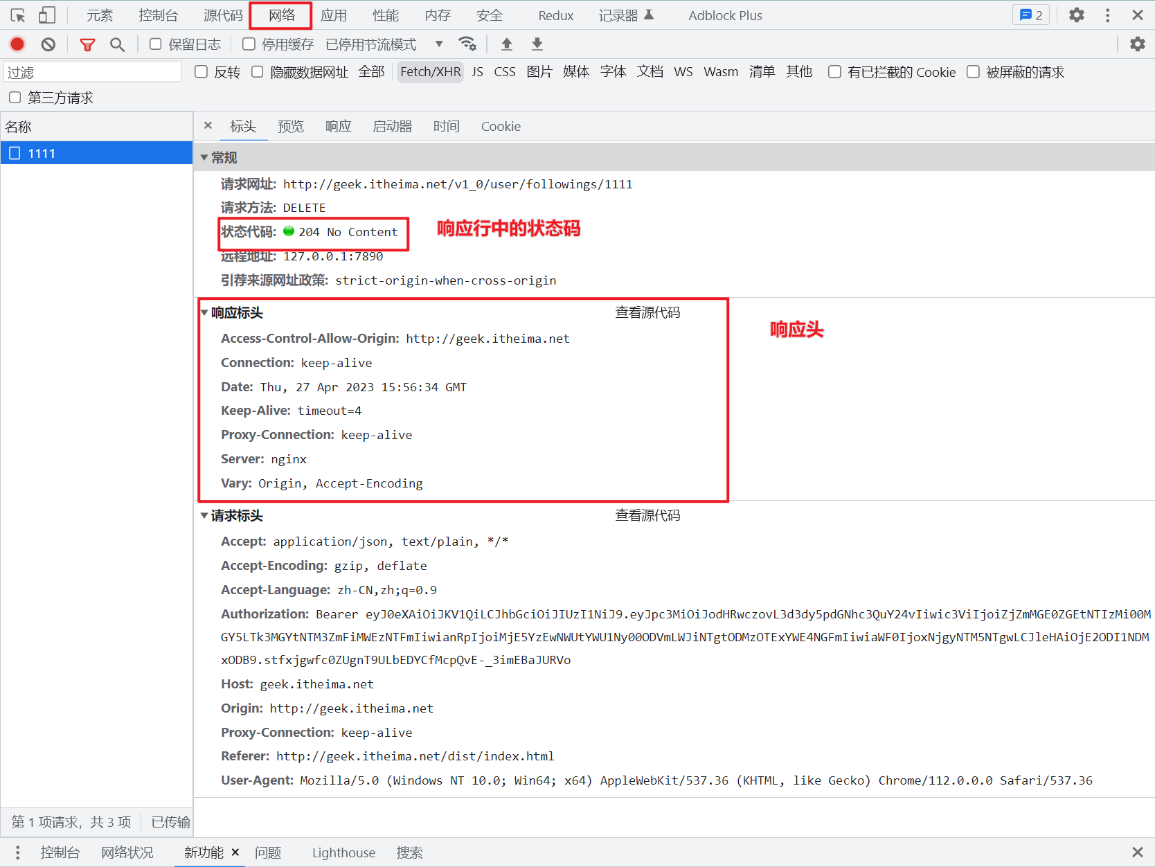This screenshot has height=867, width=1155.
Task: Focus the 过滤 text input field
Action: pyautogui.click(x=93, y=72)
